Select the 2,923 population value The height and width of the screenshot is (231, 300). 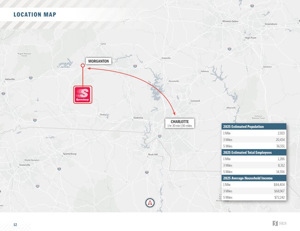[281, 133]
